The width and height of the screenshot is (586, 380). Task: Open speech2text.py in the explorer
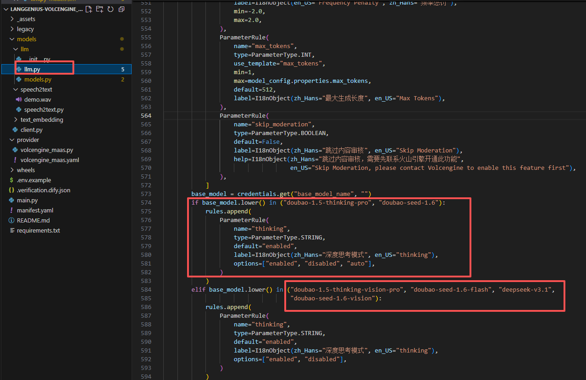click(44, 109)
